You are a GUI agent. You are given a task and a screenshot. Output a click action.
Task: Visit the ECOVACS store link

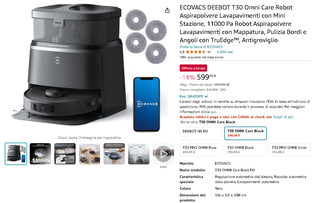pos(201,47)
